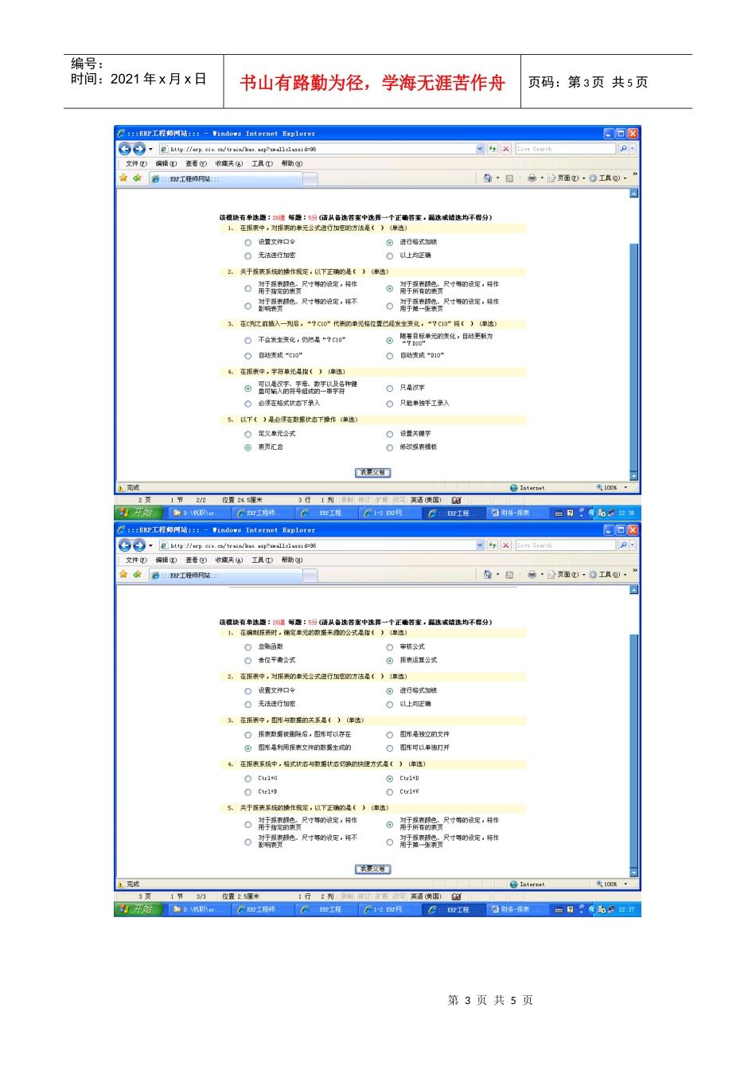
Task: Click the Live Search box in lower browser
Action: tap(566, 545)
